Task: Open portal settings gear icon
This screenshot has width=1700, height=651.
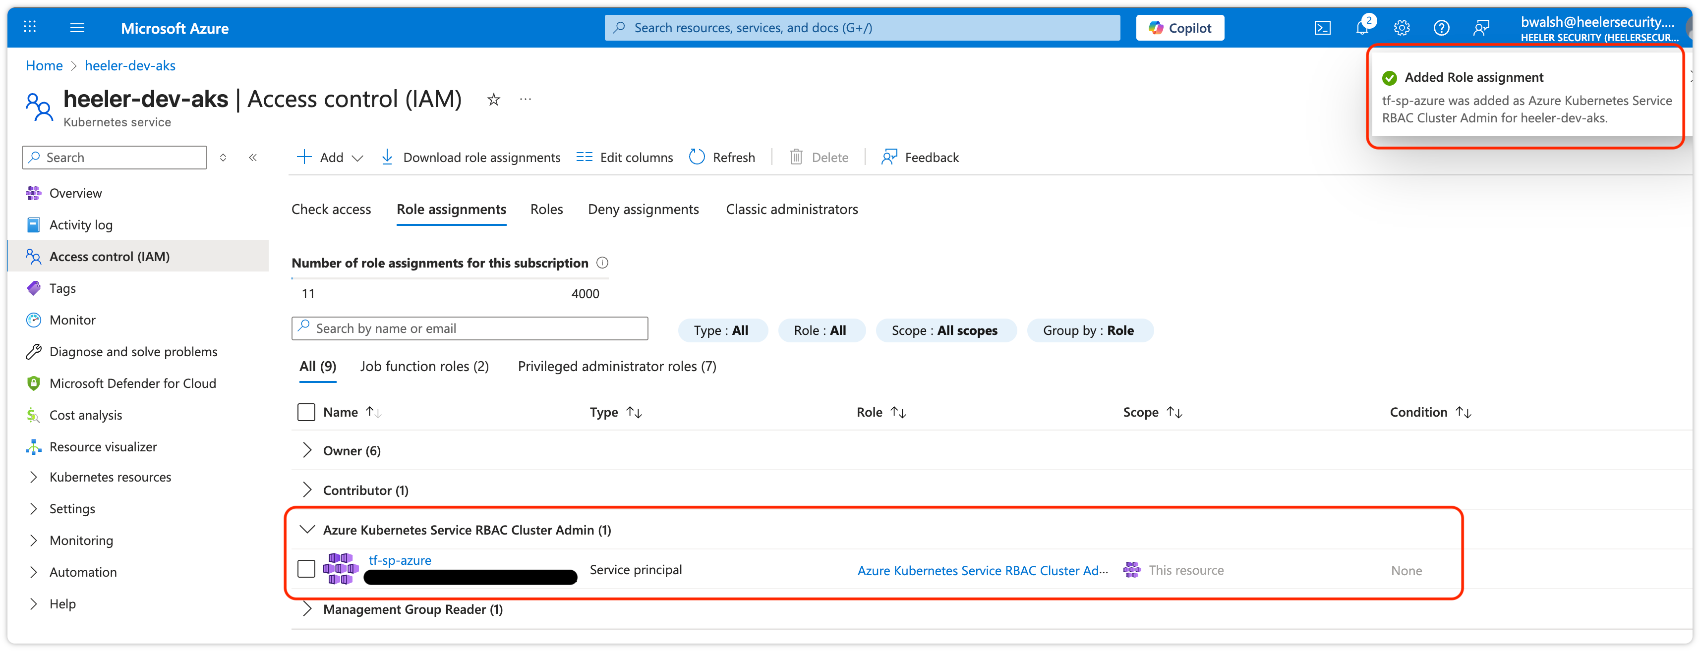Action: (1402, 28)
